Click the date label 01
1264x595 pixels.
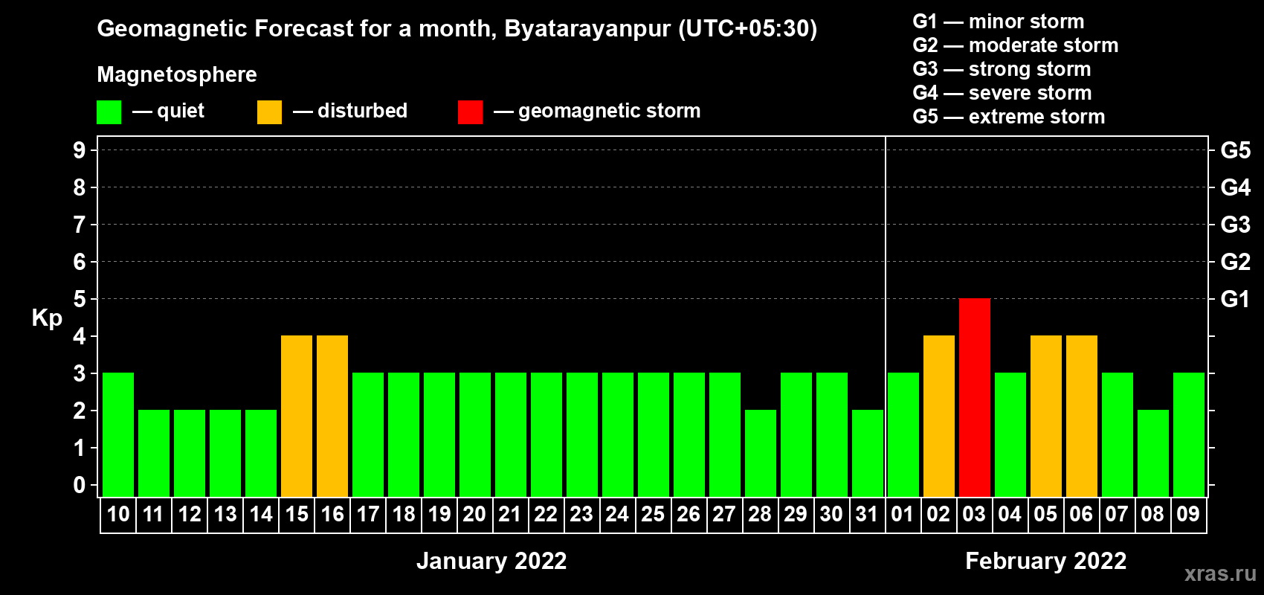pyautogui.click(x=903, y=515)
